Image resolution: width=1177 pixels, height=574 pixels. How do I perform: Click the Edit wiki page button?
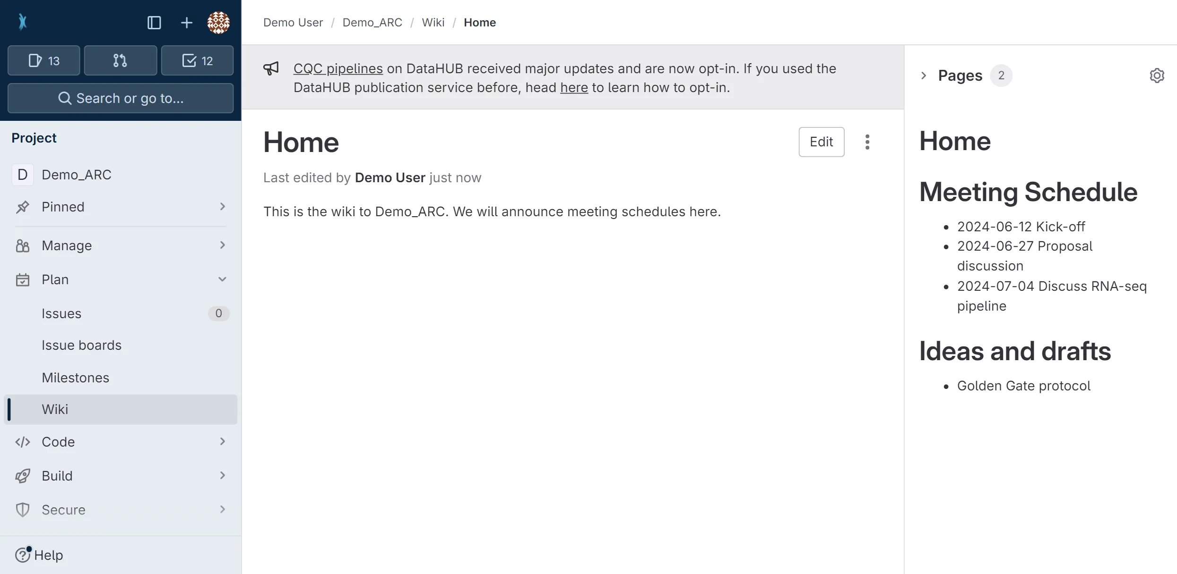821,142
